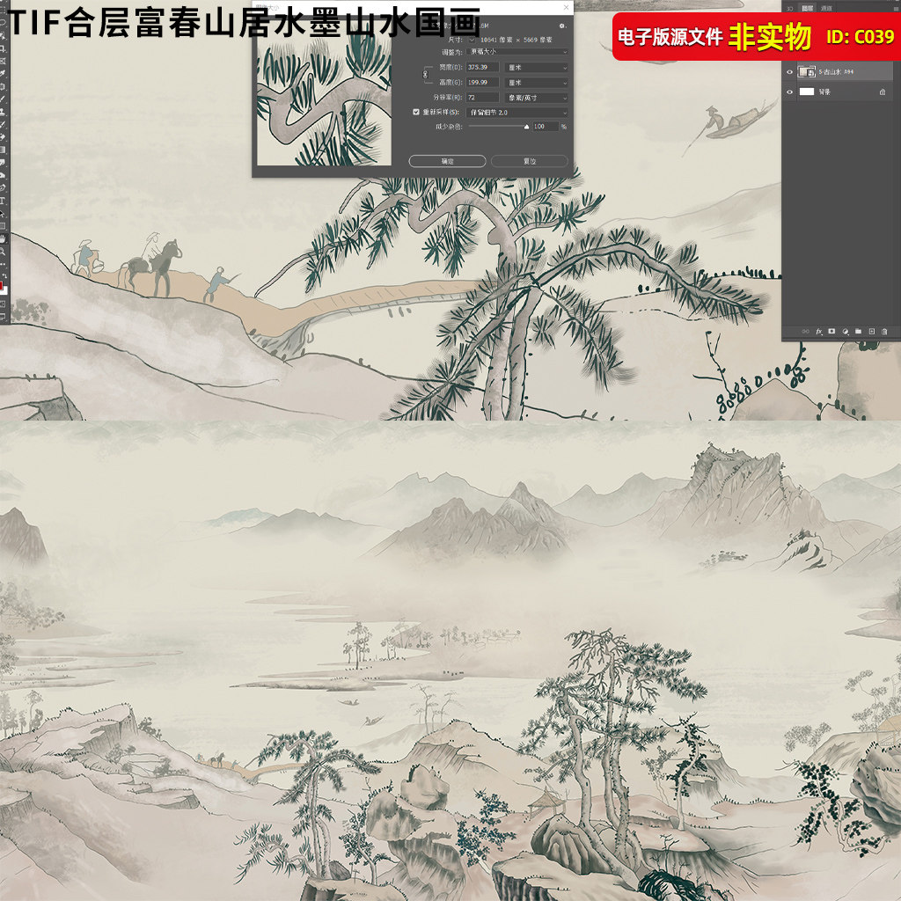Click the height field showing 199.99
The width and height of the screenshot is (901, 901).
(x=483, y=83)
